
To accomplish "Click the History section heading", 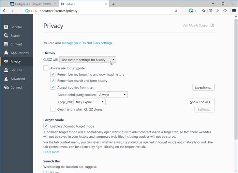I will [x=49, y=53].
